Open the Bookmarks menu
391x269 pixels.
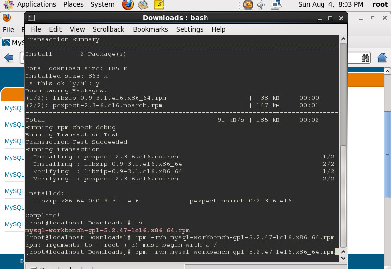pyautogui.click(x=150, y=29)
